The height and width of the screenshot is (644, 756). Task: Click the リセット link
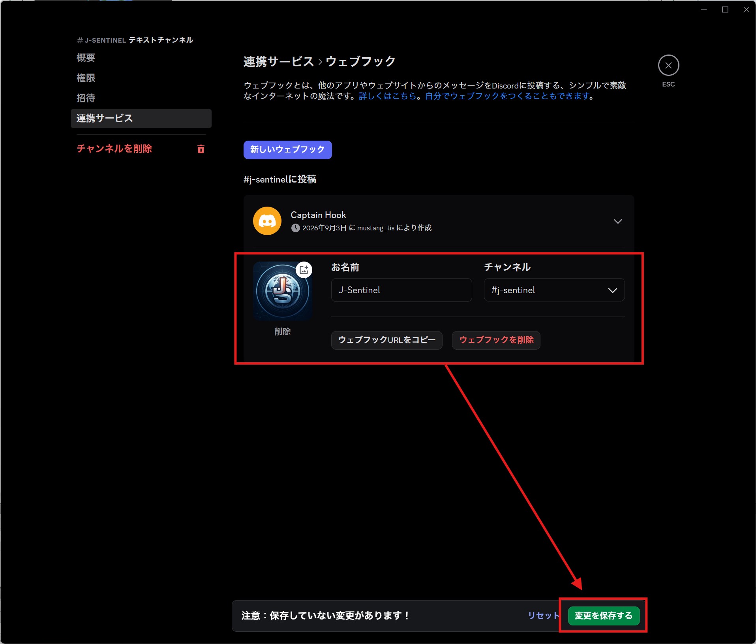[x=543, y=616]
